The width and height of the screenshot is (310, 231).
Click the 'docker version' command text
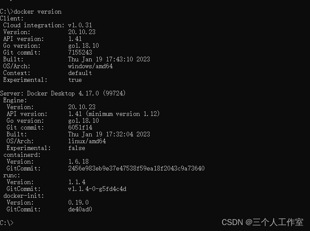(38, 12)
